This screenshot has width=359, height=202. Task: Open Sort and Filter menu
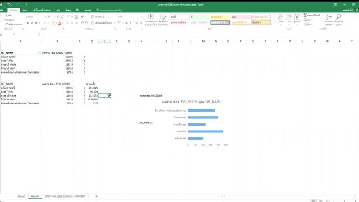pos(329,20)
